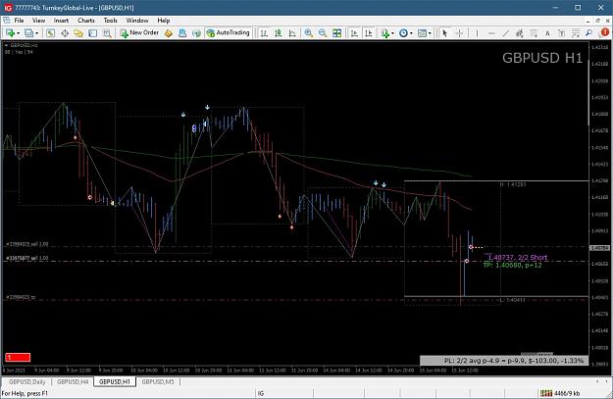Switch to the GBPUSD,H4 chart tab
The image size is (613, 399).
click(x=73, y=381)
